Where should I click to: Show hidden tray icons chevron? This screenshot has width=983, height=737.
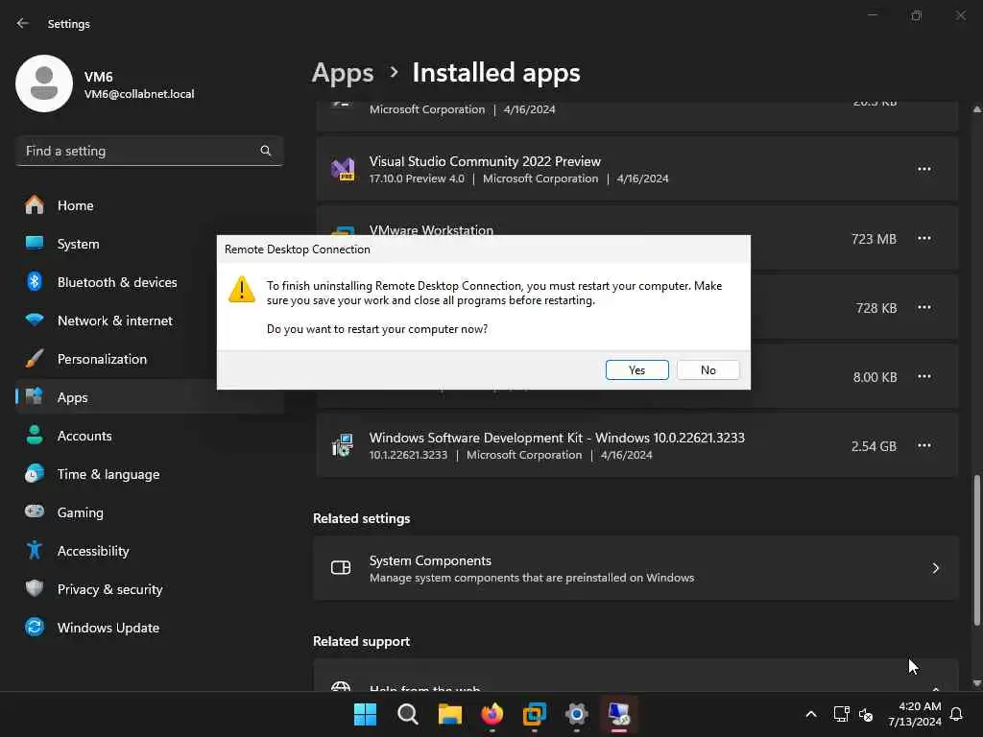810,714
